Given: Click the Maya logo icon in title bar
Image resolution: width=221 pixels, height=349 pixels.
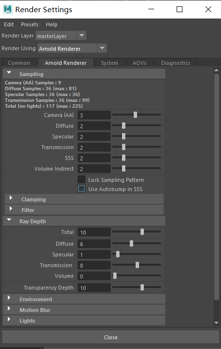Looking at the screenshot, I should (8, 9).
